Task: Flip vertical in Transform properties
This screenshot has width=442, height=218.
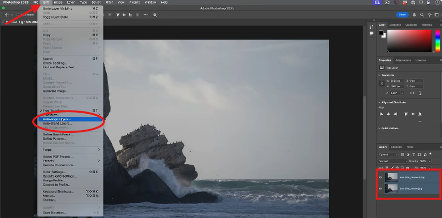Action: [420, 93]
